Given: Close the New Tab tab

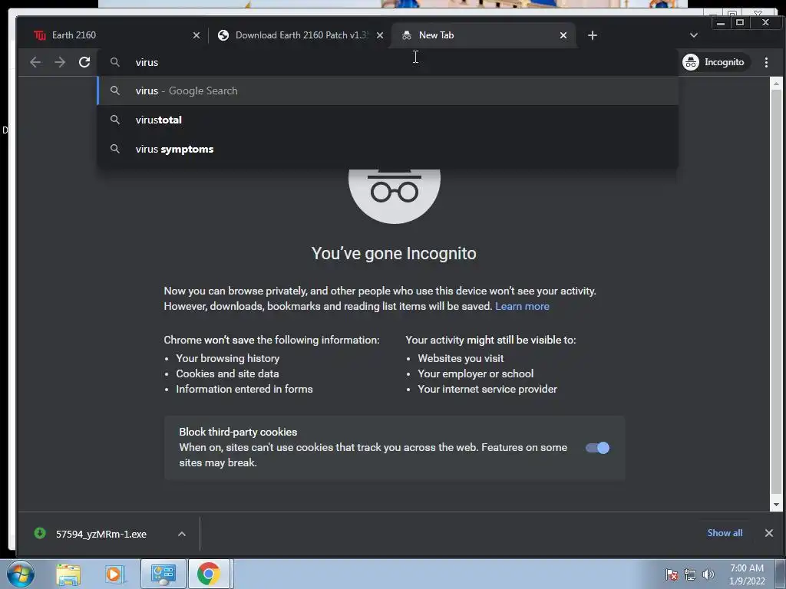Looking at the screenshot, I should [x=563, y=35].
